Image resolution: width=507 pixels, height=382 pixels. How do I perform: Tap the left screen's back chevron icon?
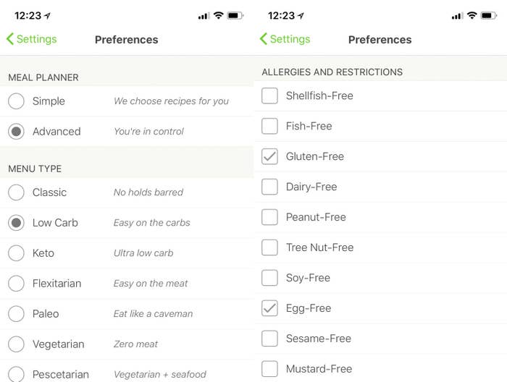point(10,39)
